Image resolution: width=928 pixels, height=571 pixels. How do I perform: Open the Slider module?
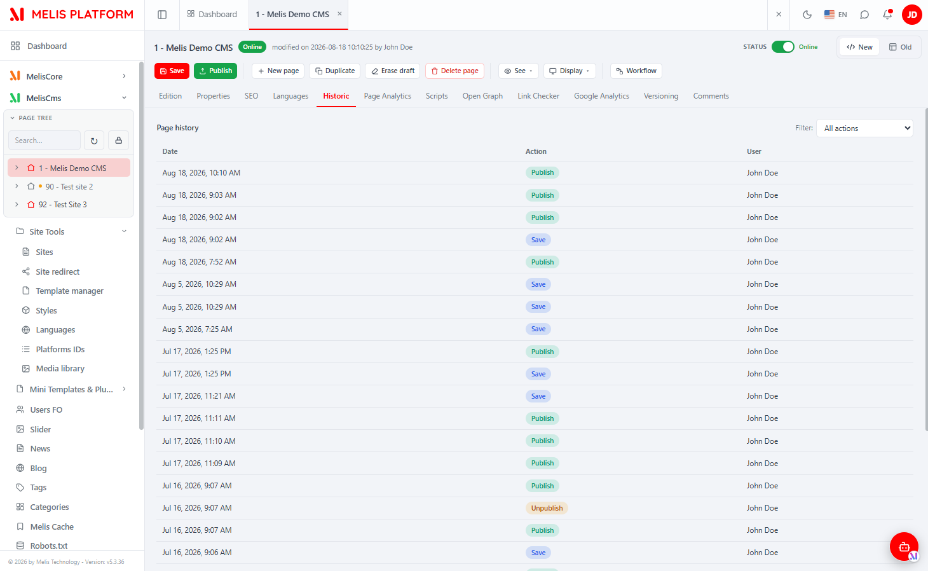pyautogui.click(x=41, y=429)
